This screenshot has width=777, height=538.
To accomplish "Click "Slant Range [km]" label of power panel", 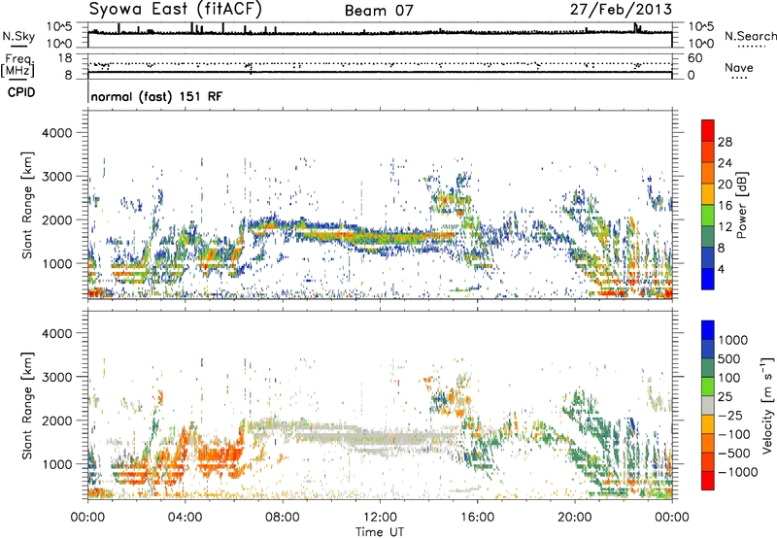I will pyautogui.click(x=27, y=205).
